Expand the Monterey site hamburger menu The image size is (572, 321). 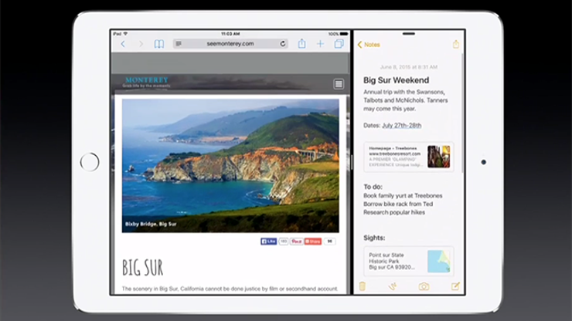(339, 83)
